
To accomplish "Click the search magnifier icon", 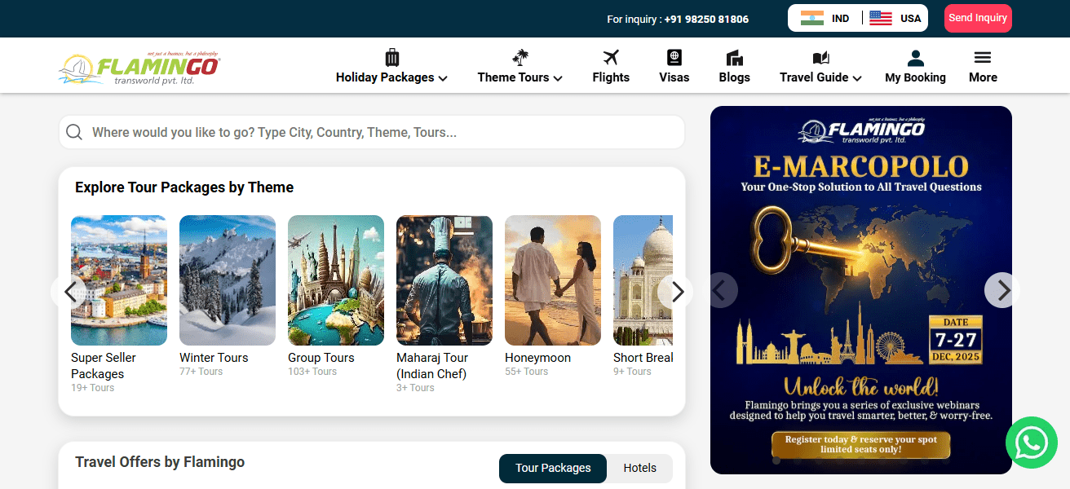I will click(74, 132).
